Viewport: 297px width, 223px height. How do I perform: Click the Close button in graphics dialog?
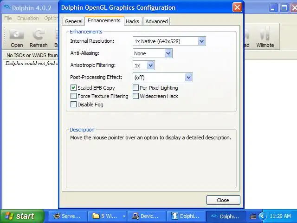click(x=223, y=200)
